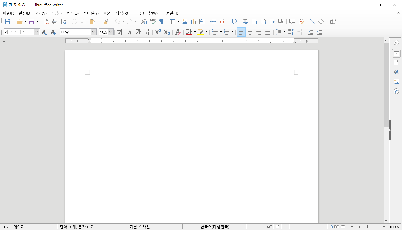Insert footnote icon
This screenshot has height=230, width=402.
click(x=254, y=21)
